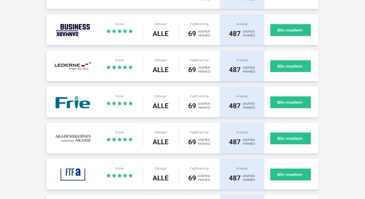The height and width of the screenshot is (199, 365).
Task: Click the Akademikernes A-kasse logo
Action: click(x=73, y=138)
